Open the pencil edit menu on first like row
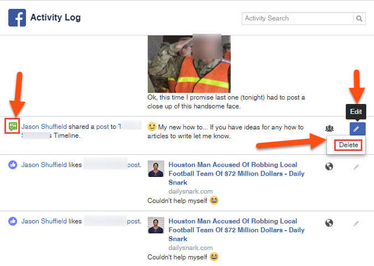Viewport: 374px width, 266px height. (x=356, y=168)
